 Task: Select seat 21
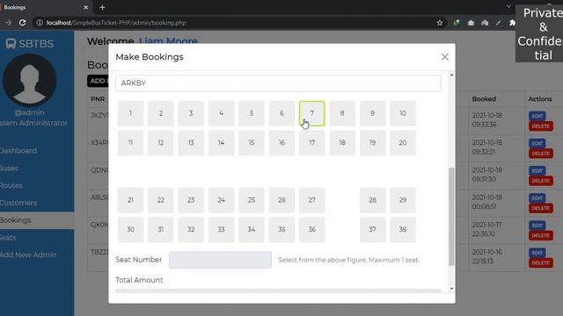click(x=130, y=200)
